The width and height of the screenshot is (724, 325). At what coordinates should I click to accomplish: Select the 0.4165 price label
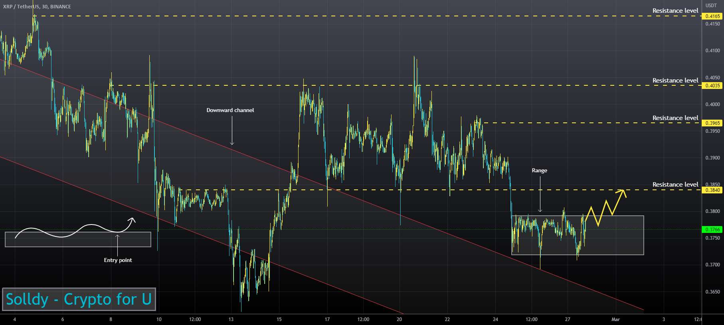(712, 16)
